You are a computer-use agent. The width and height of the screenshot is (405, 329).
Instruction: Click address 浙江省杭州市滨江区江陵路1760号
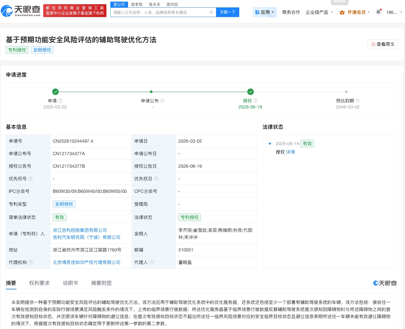point(87,250)
